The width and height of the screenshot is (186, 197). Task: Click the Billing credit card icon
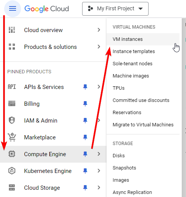[12, 103]
